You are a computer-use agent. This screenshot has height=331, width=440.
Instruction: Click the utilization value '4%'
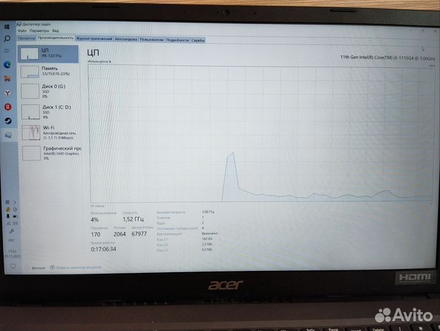(95, 219)
